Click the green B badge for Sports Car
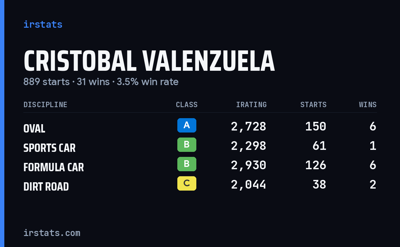The height and width of the screenshot is (247, 400). coord(187,145)
